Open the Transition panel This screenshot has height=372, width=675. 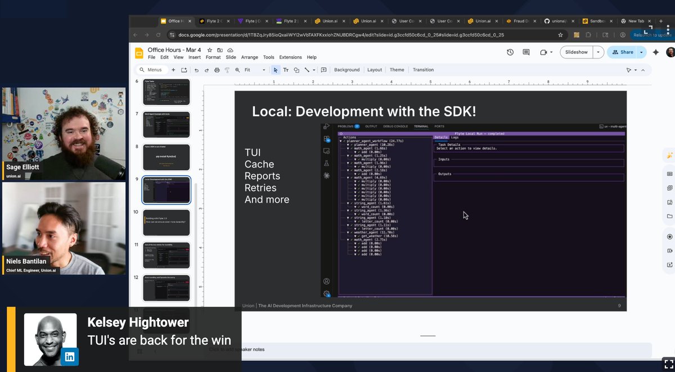[423, 70]
